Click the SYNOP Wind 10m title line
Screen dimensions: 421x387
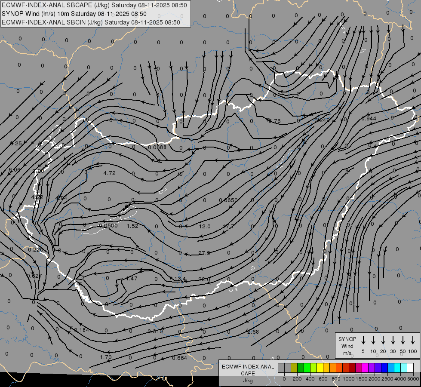74,14
